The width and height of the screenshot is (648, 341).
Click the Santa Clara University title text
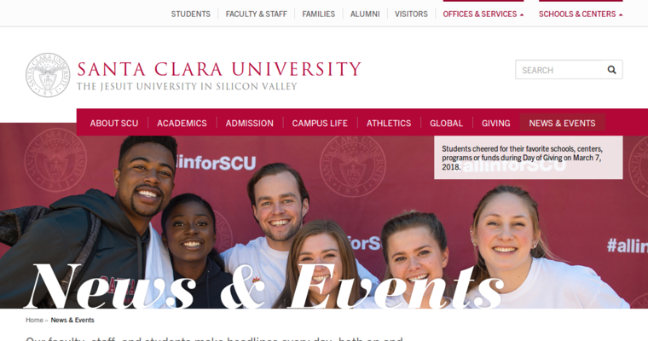(x=219, y=69)
